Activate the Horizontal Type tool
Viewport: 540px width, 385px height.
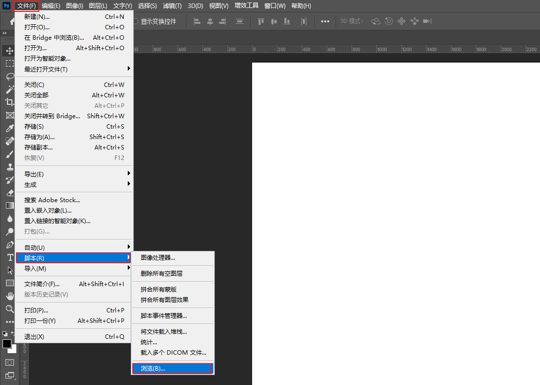[x=9, y=257]
